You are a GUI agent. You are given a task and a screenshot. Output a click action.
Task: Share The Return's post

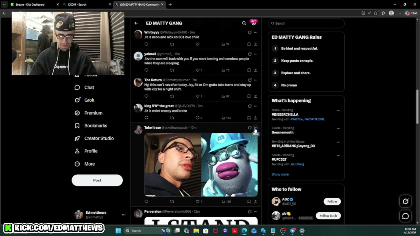pyautogui.click(x=255, y=96)
